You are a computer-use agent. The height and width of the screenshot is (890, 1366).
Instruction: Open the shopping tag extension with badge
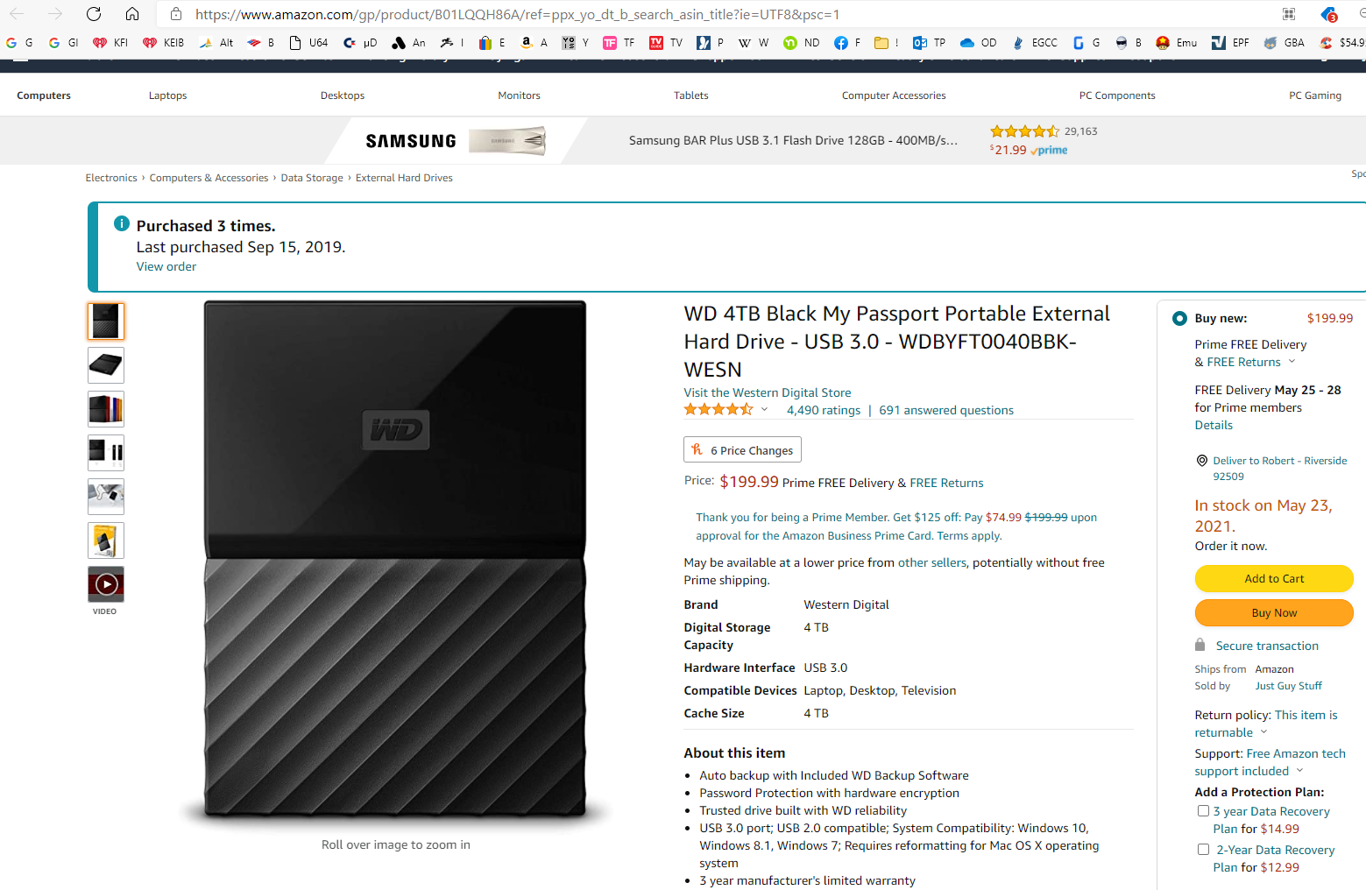click(1329, 14)
